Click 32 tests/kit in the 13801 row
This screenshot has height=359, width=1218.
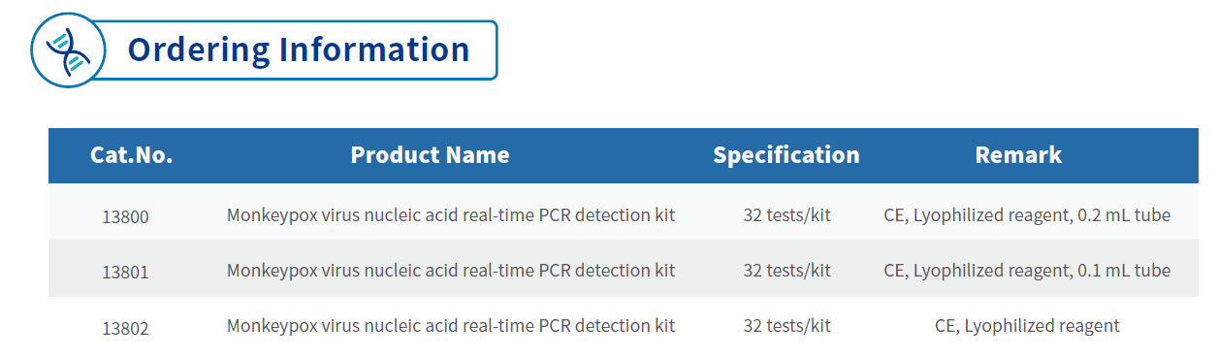[x=787, y=271]
